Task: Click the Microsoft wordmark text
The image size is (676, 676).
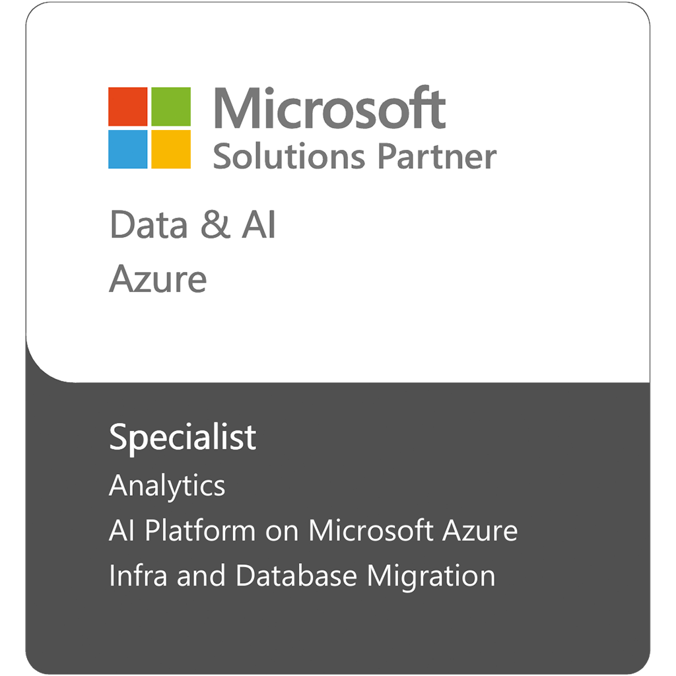Action: [329, 108]
